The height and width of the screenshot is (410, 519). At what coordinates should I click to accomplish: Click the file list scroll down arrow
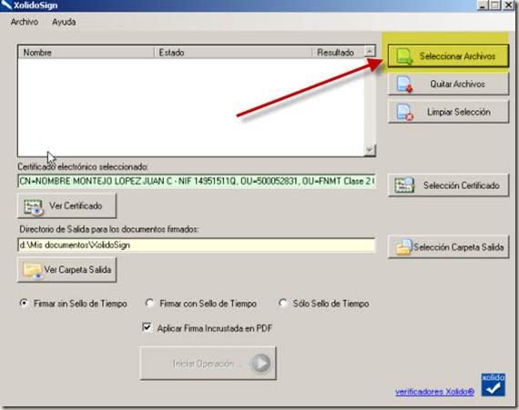[x=370, y=150]
